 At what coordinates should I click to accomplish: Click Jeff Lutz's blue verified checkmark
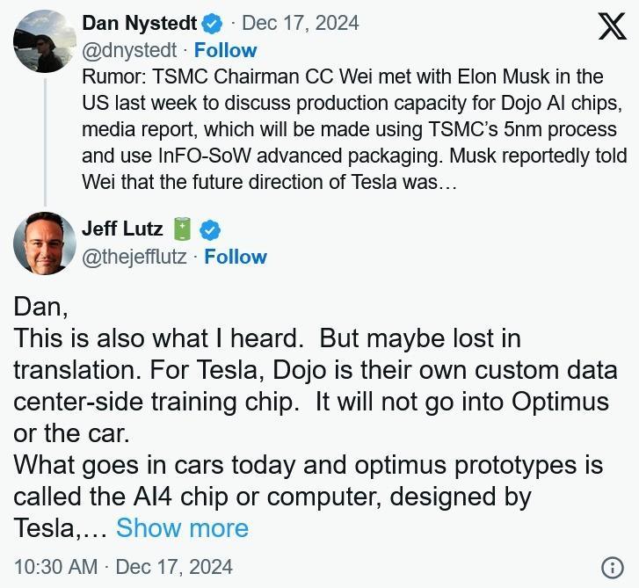pyautogui.click(x=210, y=230)
